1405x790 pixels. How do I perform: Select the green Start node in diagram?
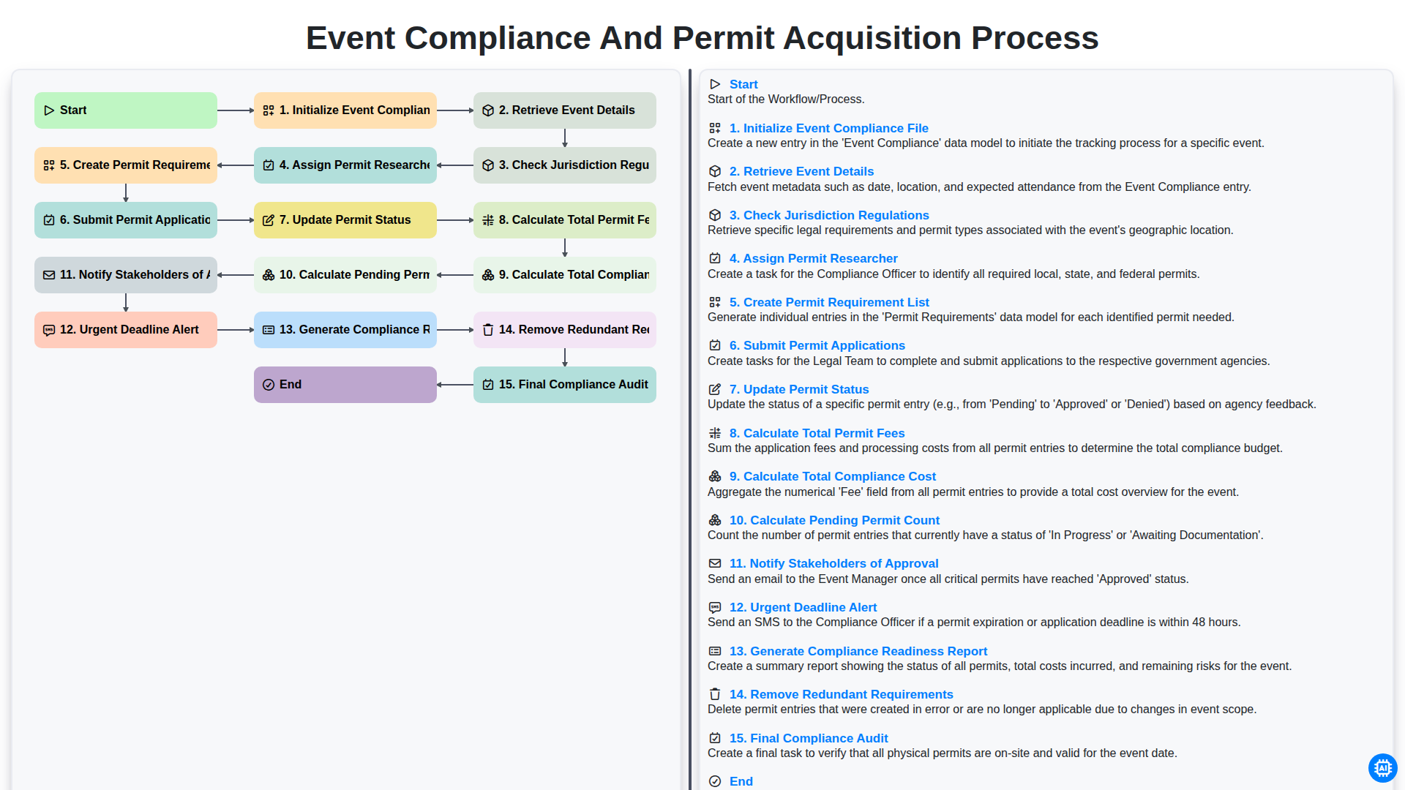point(126,110)
